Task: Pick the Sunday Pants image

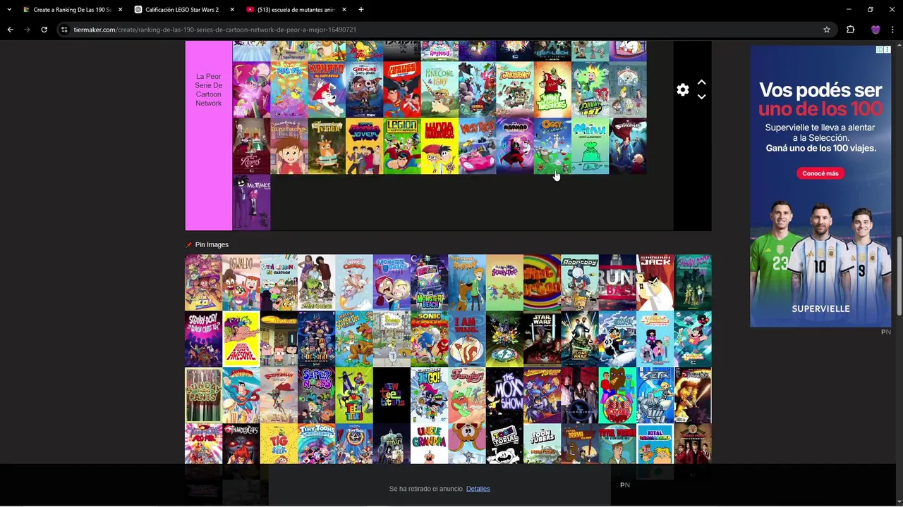Action: click(x=203, y=395)
